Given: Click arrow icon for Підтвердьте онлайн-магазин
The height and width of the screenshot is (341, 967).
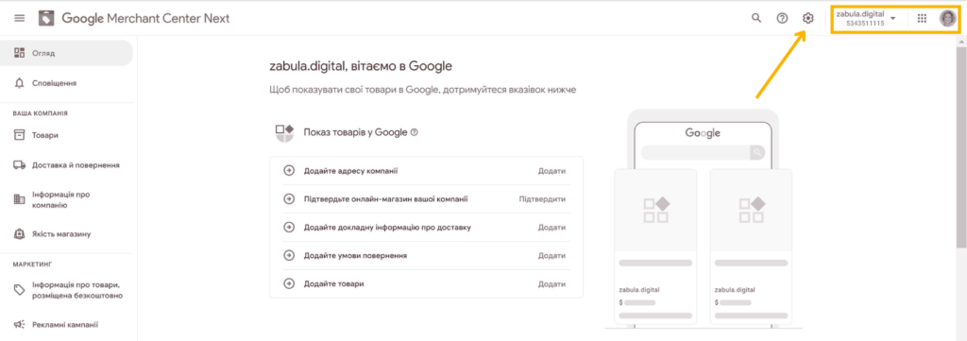Looking at the screenshot, I should point(288,199).
